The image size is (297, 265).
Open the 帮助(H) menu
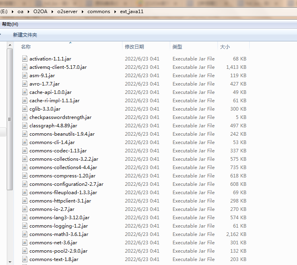[10, 24]
